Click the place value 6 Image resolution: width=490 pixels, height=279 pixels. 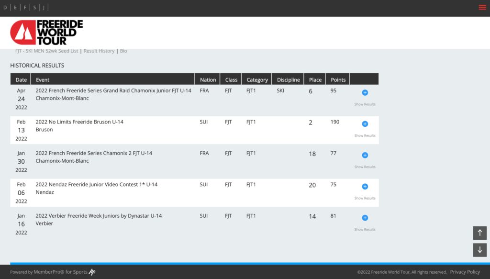click(x=310, y=91)
